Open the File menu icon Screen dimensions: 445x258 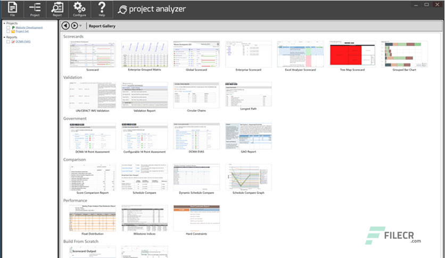(12, 9)
